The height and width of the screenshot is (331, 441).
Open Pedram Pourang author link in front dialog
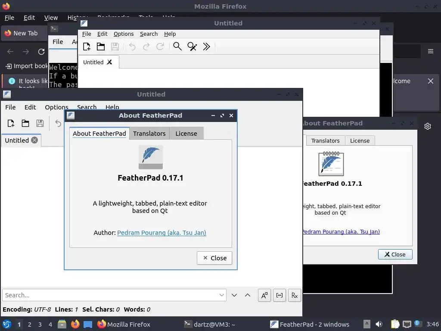coord(161,233)
